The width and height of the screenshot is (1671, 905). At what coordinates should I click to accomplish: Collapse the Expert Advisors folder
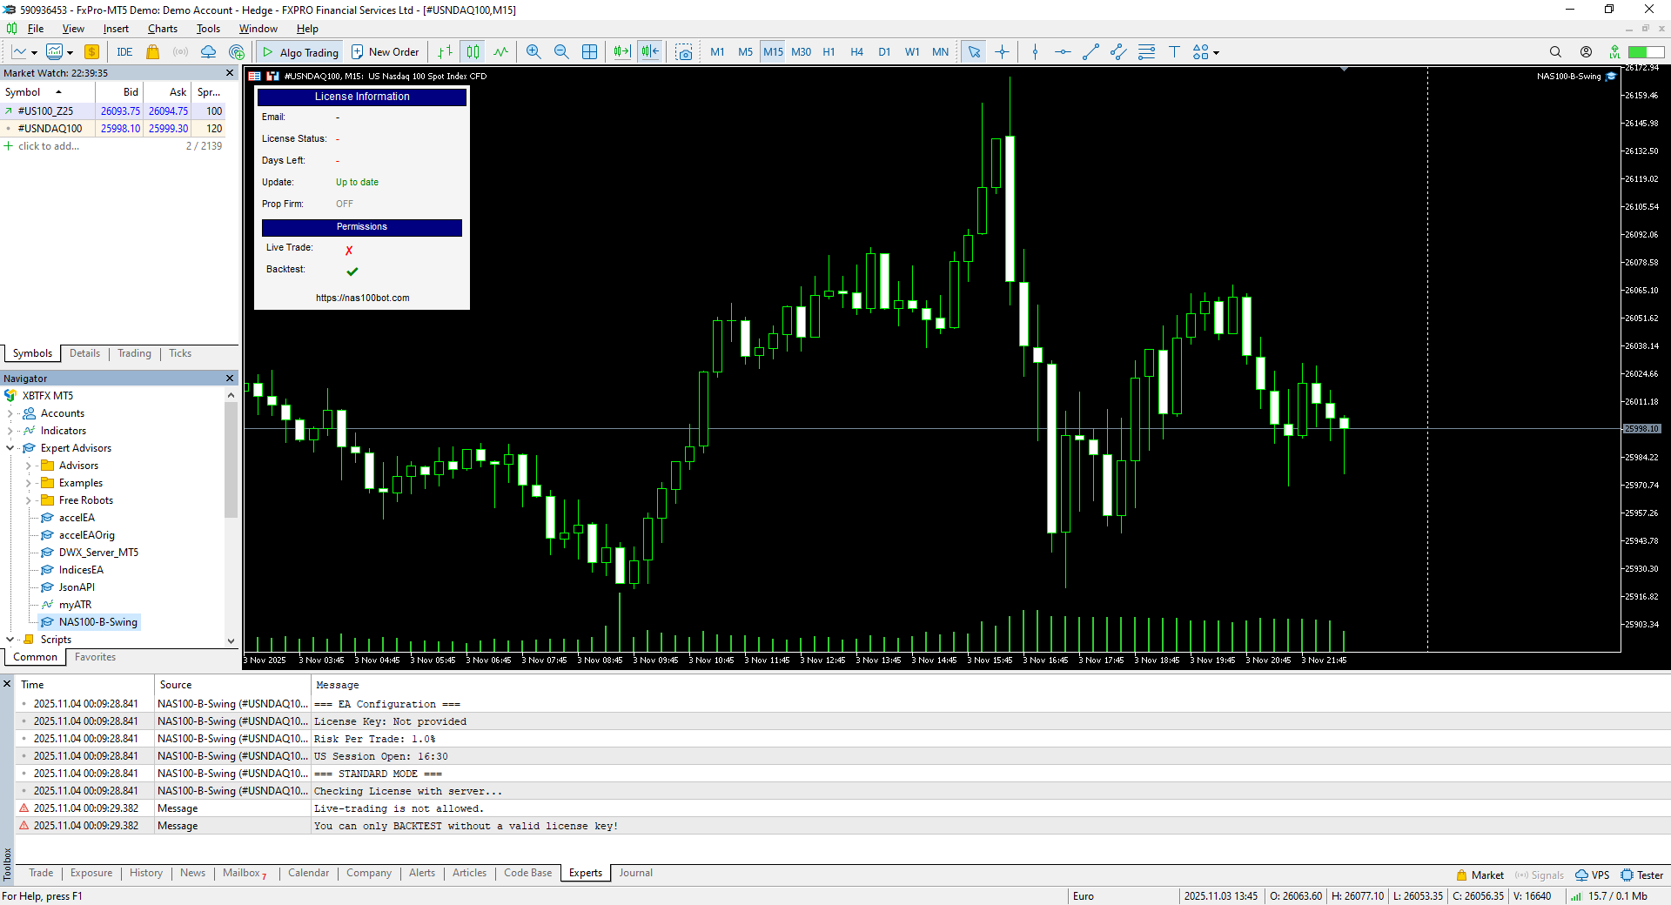point(10,448)
